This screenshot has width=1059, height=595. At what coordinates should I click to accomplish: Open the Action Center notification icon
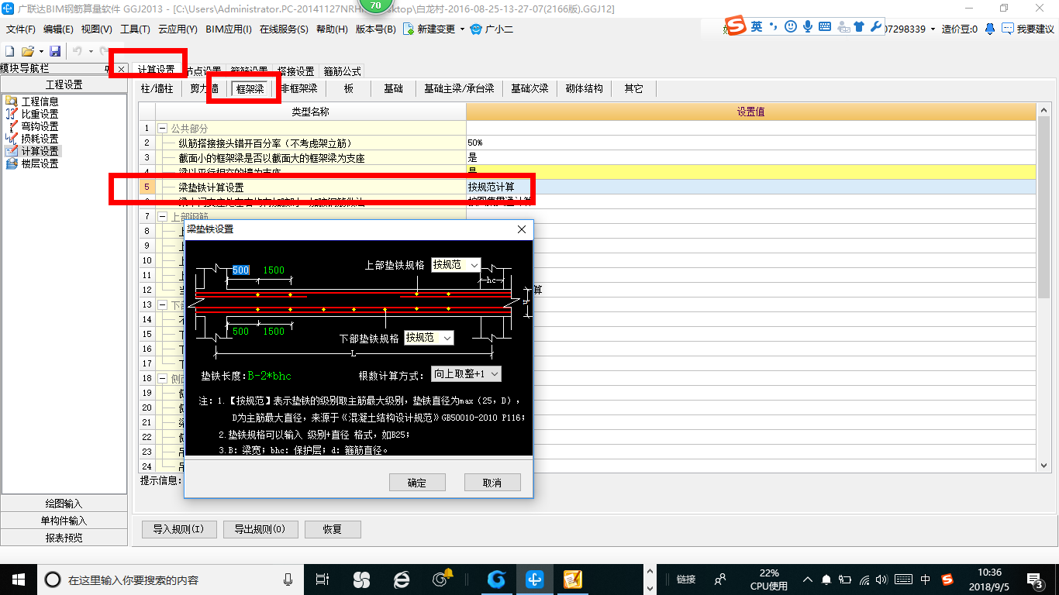(x=1036, y=579)
